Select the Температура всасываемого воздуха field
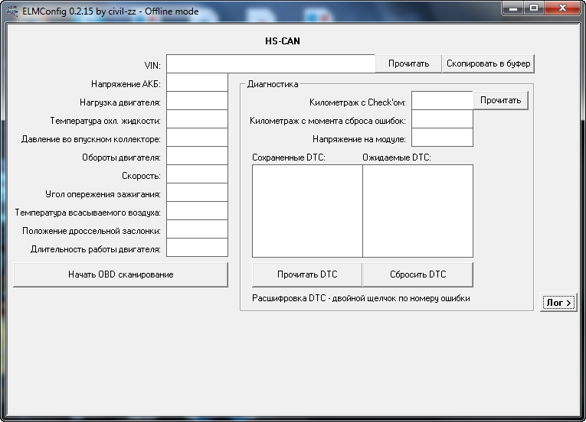 pyautogui.click(x=198, y=211)
